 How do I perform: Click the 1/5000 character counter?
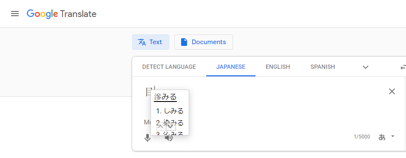[362, 137]
